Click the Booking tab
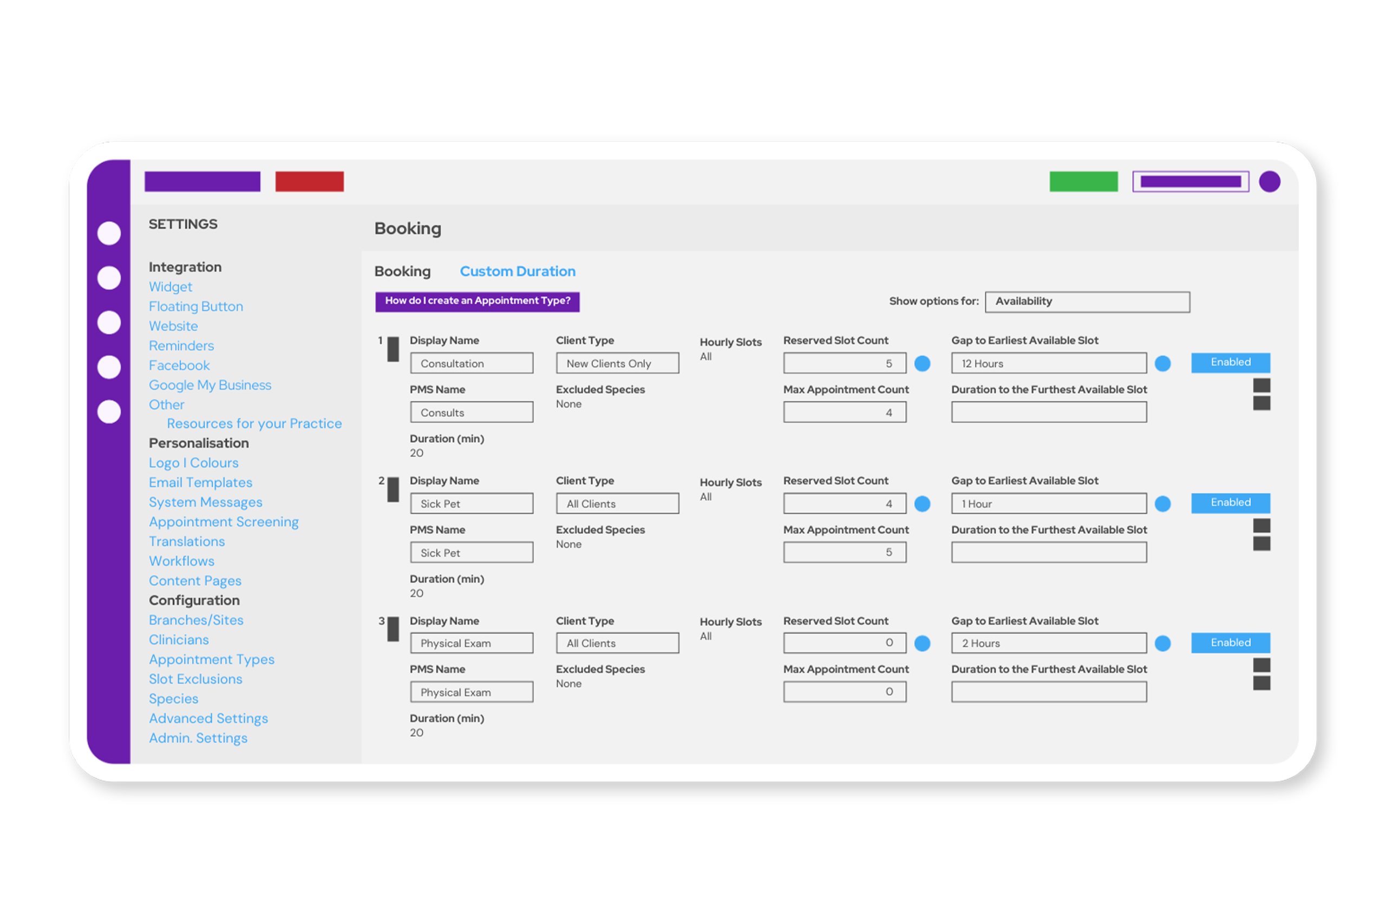This screenshot has width=1386, height=924. coord(402,270)
